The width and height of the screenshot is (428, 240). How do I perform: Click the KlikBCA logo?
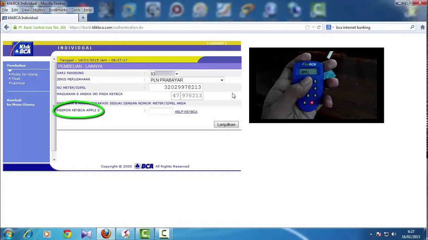22,49
